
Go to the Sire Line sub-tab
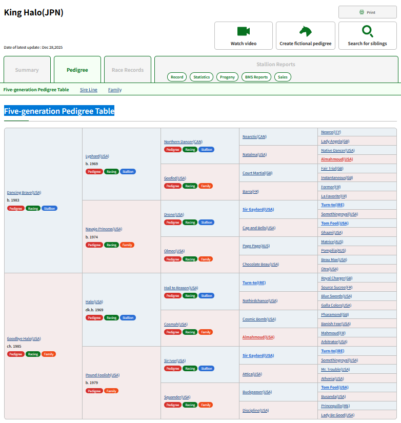point(89,90)
